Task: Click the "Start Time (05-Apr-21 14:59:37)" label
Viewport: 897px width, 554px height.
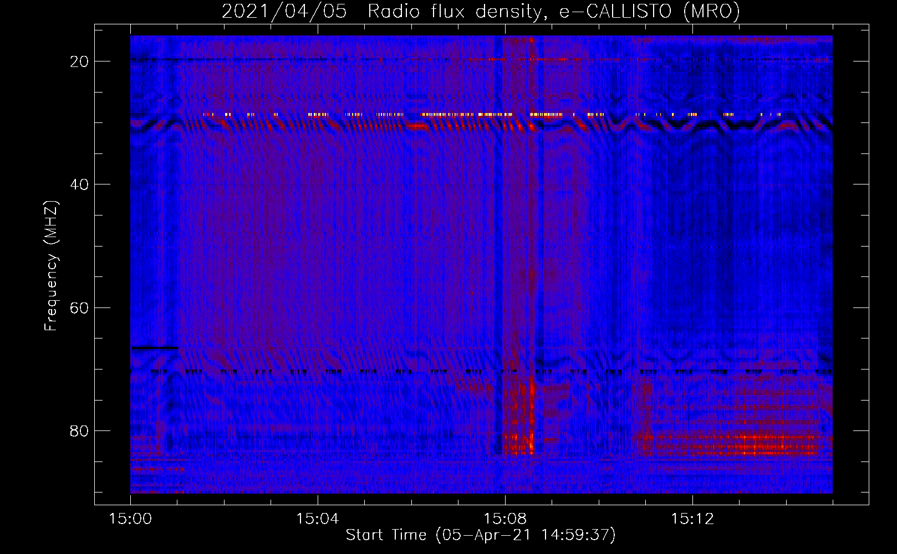Action: click(481, 535)
